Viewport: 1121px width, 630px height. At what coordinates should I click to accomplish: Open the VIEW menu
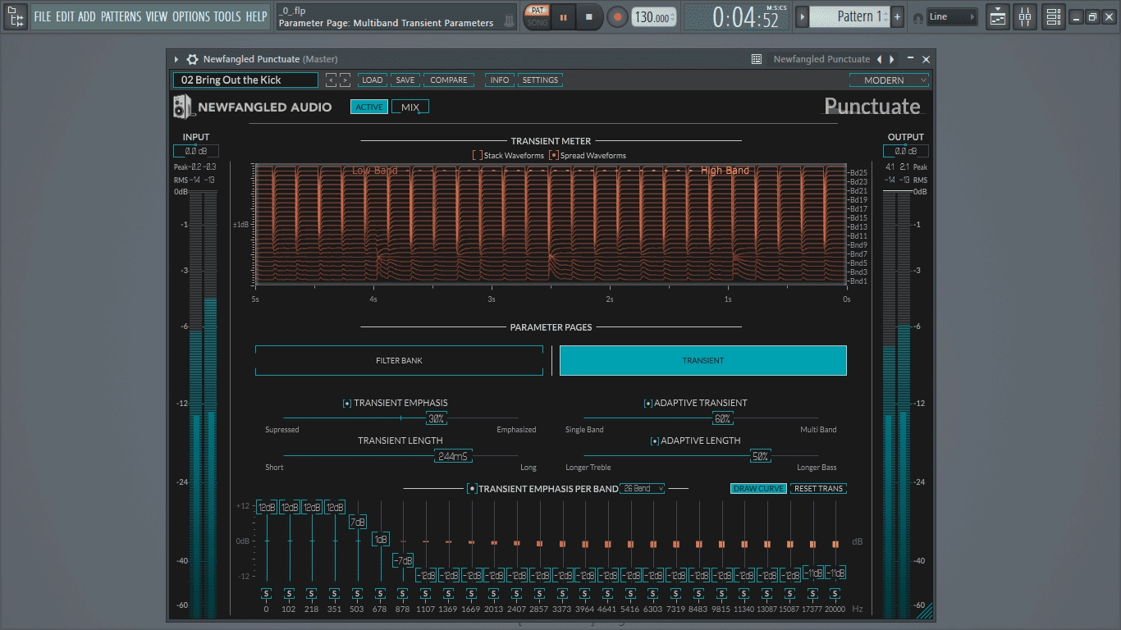157,16
